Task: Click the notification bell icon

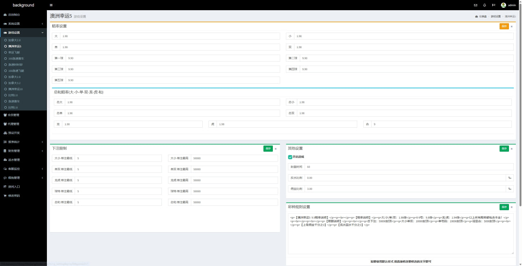Action: click(484, 5)
